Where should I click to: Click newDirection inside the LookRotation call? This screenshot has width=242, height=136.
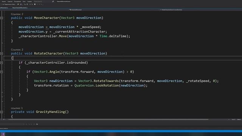pos(132,86)
